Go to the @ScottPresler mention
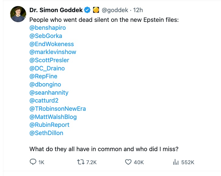The height and width of the screenshot is (176, 221). tap(49, 60)
